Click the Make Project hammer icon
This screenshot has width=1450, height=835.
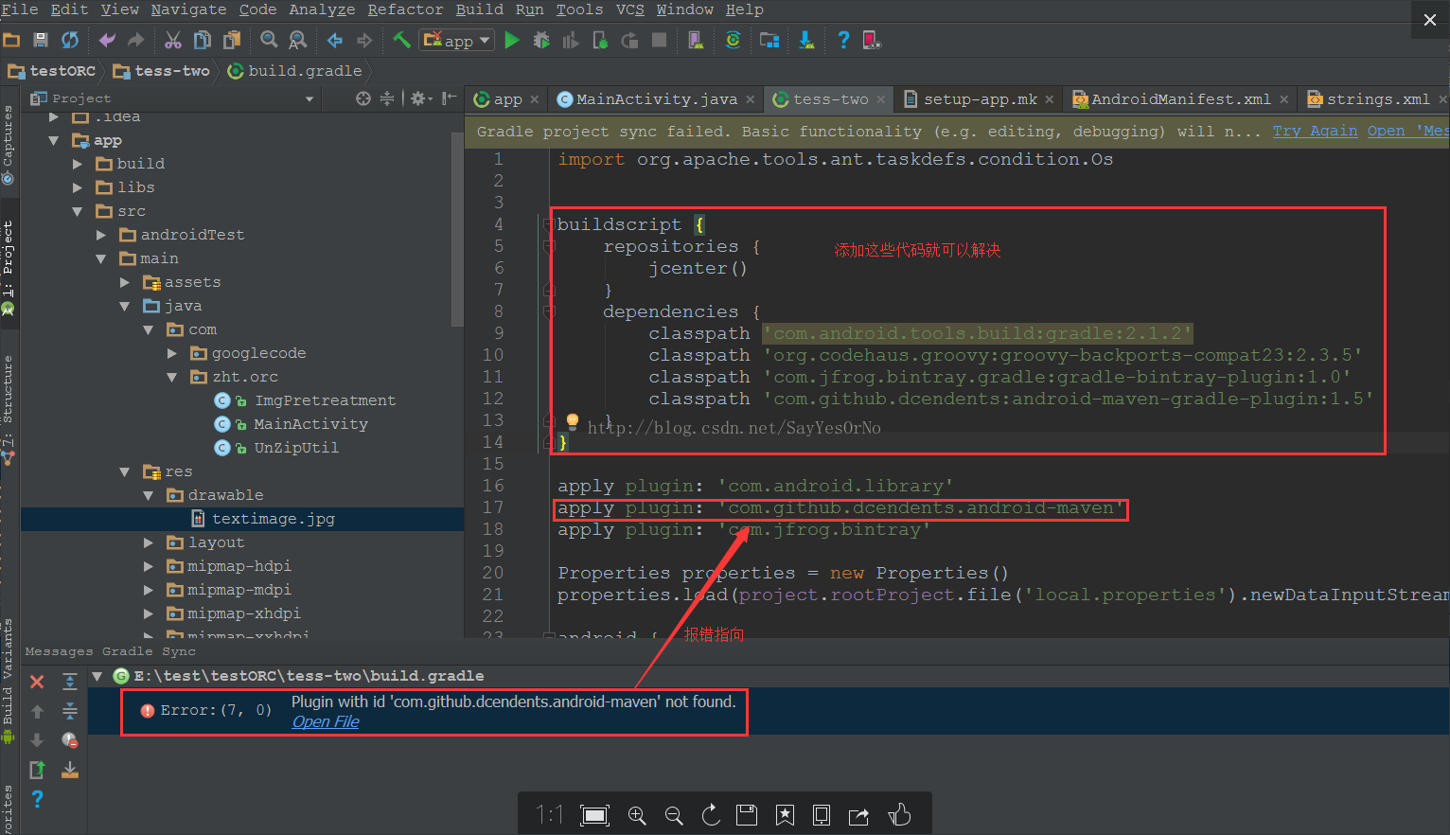pyautogui.click(x=401, y=40)
